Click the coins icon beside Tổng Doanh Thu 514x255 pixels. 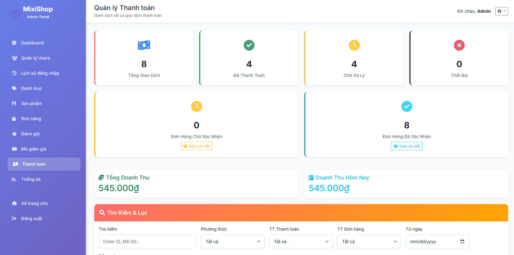(101, 178)
